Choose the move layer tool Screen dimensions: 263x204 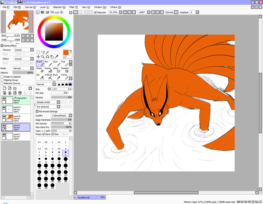click(x=38, y=57)
